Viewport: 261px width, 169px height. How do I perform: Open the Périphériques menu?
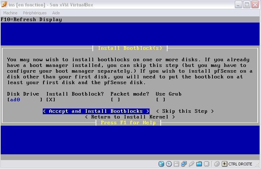tap(35, 13)
